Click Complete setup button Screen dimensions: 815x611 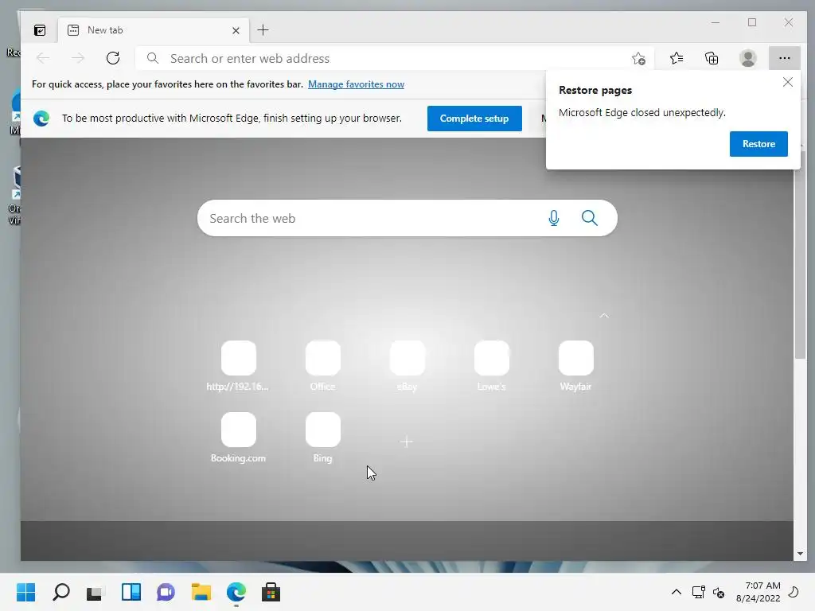click(x=474, y=119)
